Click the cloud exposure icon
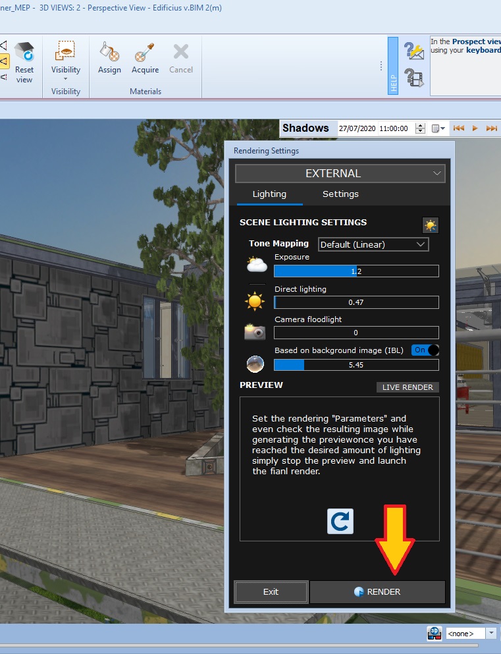 [256, 265]
